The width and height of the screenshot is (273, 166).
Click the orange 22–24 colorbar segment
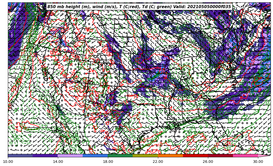170,155
